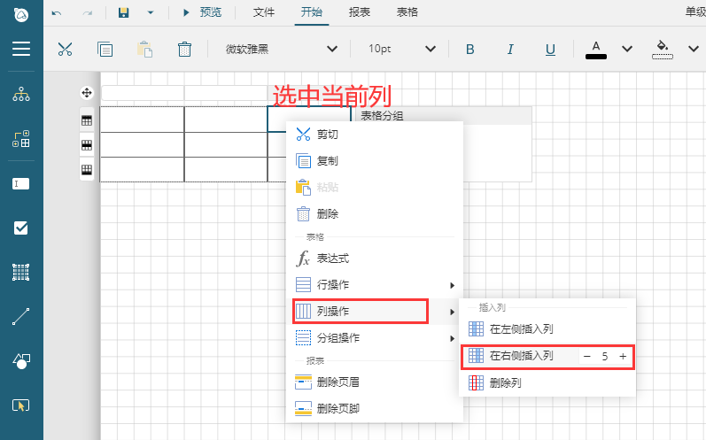
Task: Select the second column header above table
Action: [x=226, y=93]
